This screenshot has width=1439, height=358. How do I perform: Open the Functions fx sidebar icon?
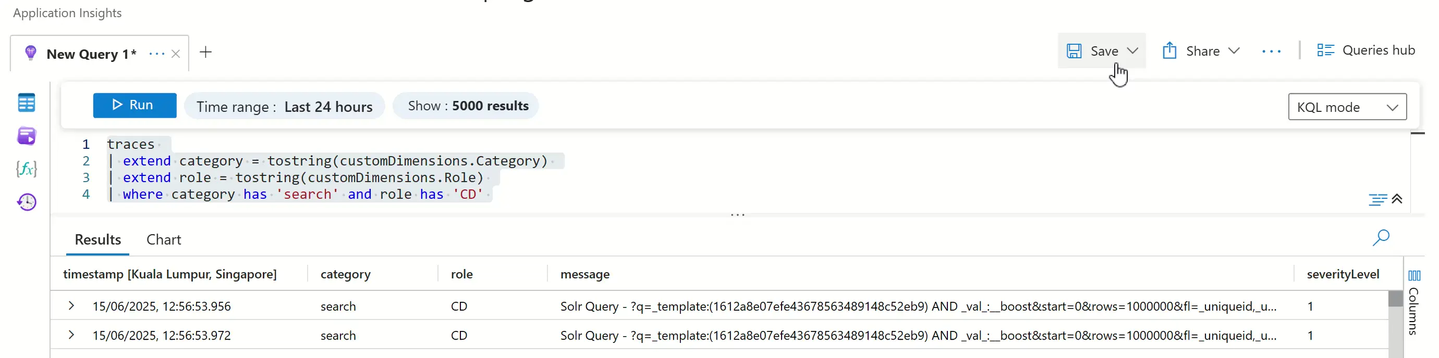26,169
